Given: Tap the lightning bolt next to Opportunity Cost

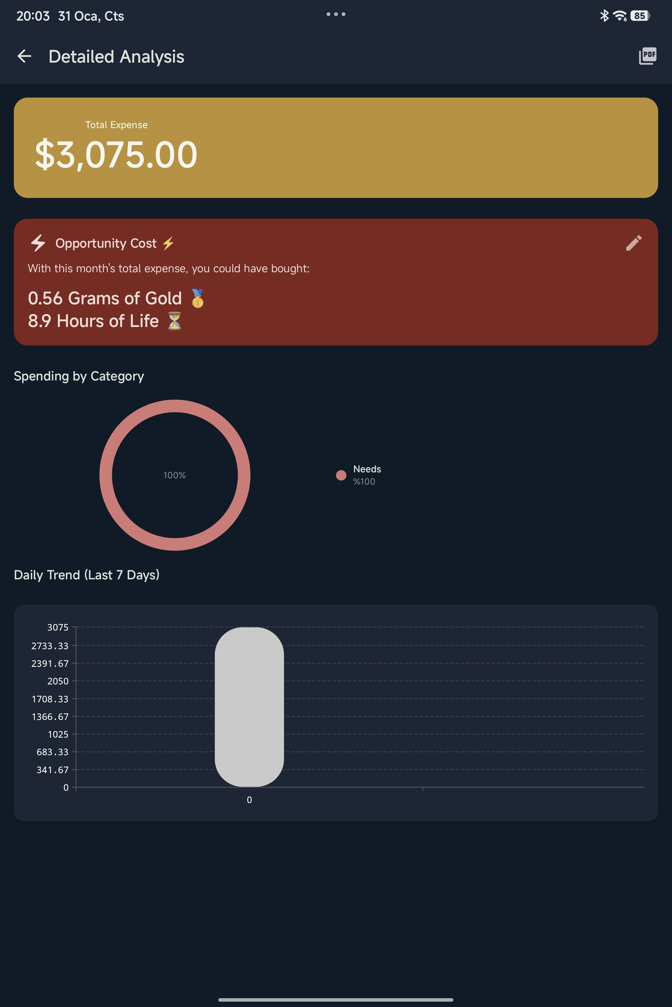Looking at the screenshot, I should pos(38,243).
